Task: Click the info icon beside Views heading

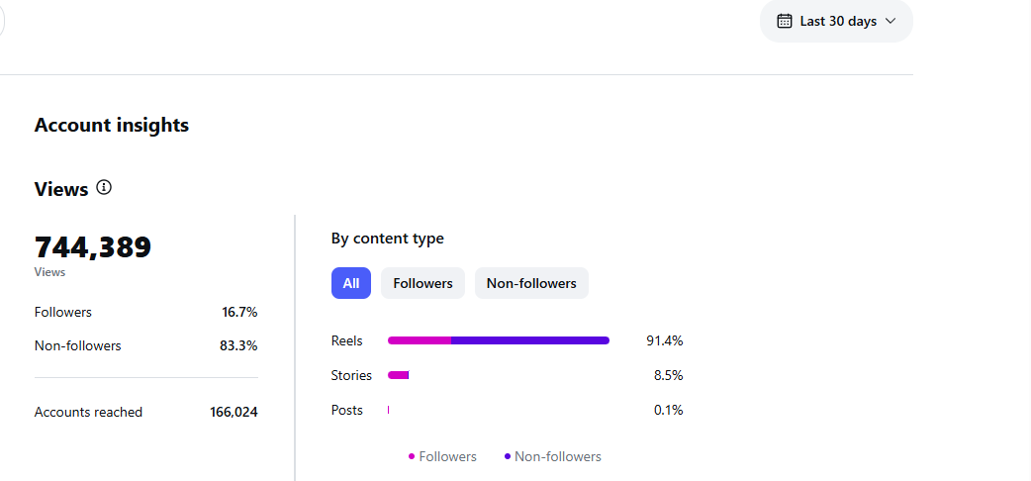Action: [104, 187]
